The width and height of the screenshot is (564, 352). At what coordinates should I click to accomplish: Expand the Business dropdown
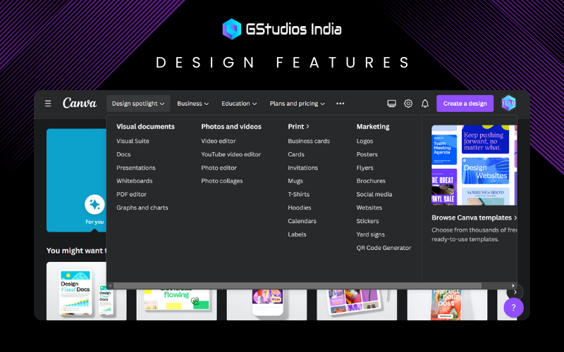[x=192, y=103]
